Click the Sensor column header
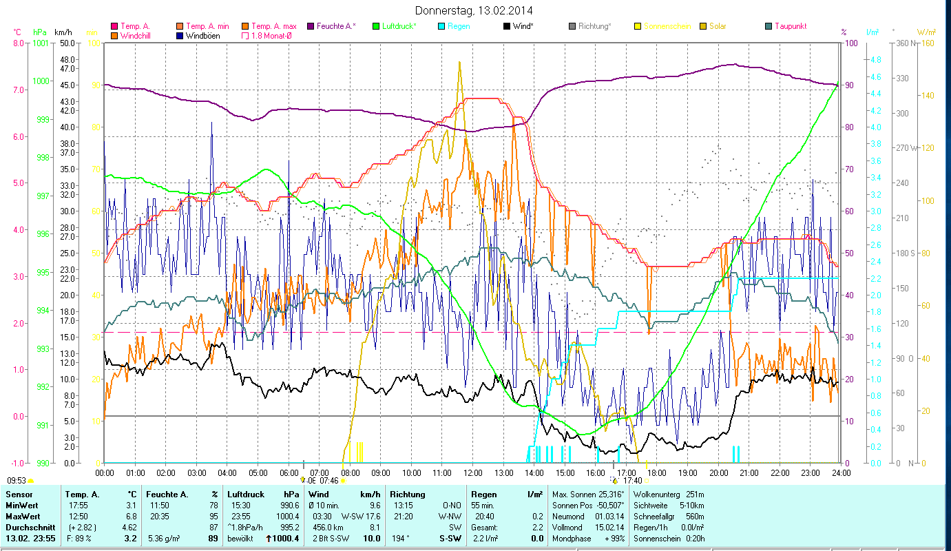This screenshot has height=551, width=951. click(x=19, y=495)
